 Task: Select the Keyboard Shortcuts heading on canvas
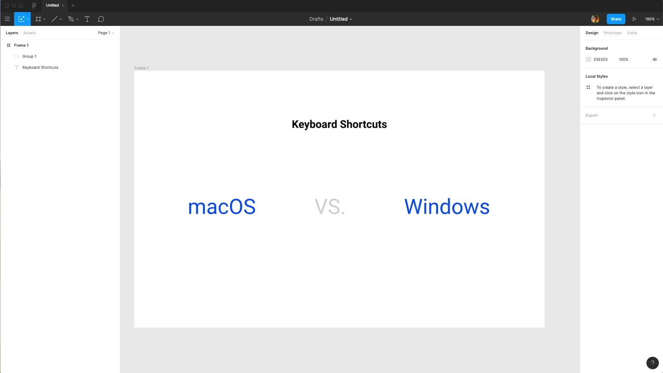(339, 124)
